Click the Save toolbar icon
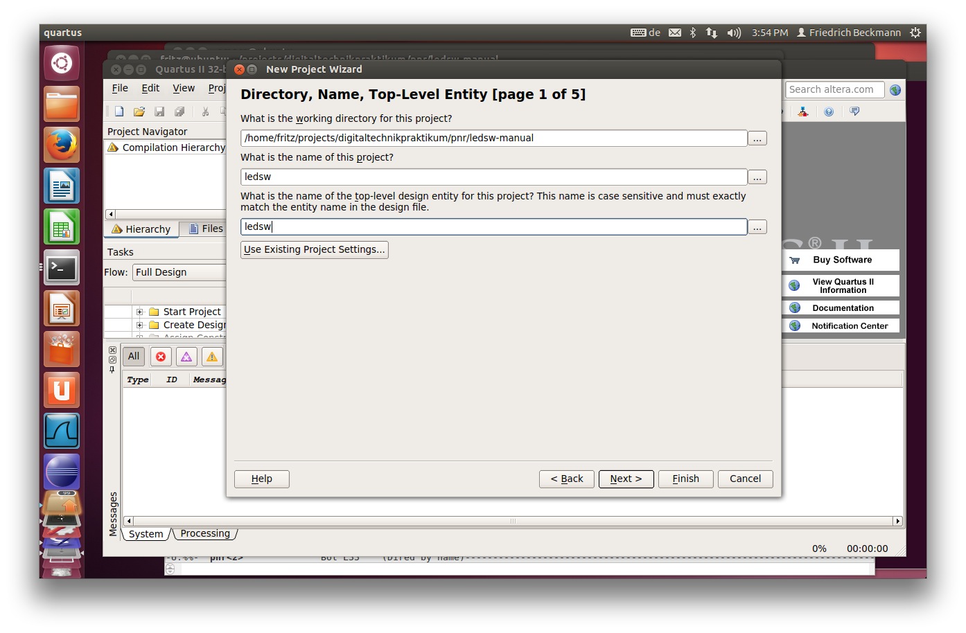 click(159, 112)
